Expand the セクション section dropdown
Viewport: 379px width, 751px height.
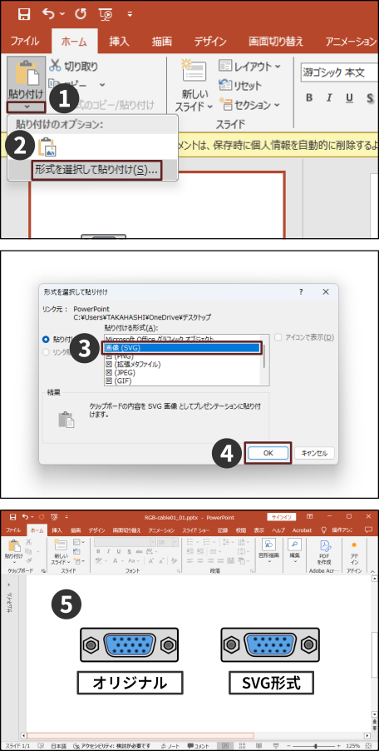[249, 105]
